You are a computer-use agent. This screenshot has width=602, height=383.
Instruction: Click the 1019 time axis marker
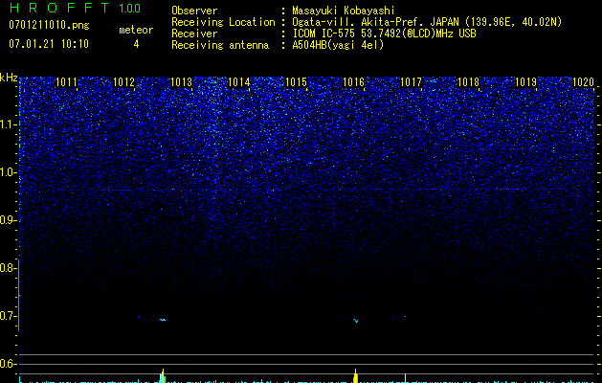tap(525, 82)
